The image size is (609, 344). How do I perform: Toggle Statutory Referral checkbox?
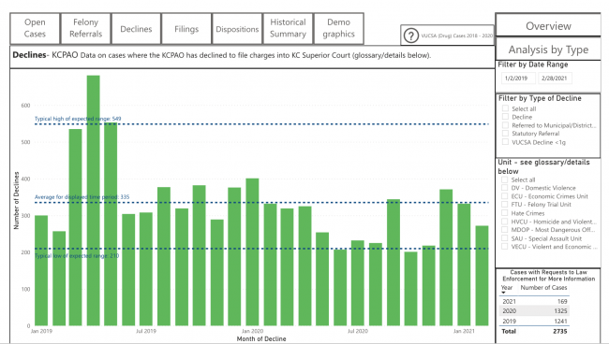tap(505, 134)
